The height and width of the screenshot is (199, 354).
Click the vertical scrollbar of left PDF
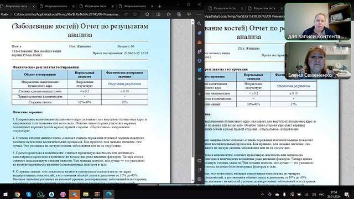[192, 90]
